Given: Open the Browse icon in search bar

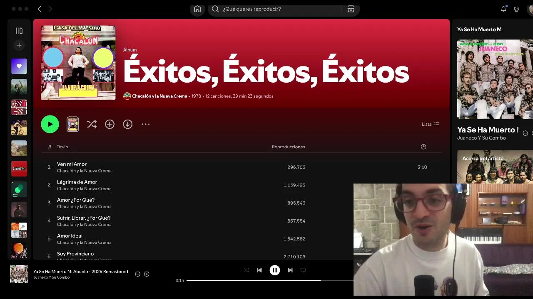Looking at the screenshot, I should click(351, 9).
